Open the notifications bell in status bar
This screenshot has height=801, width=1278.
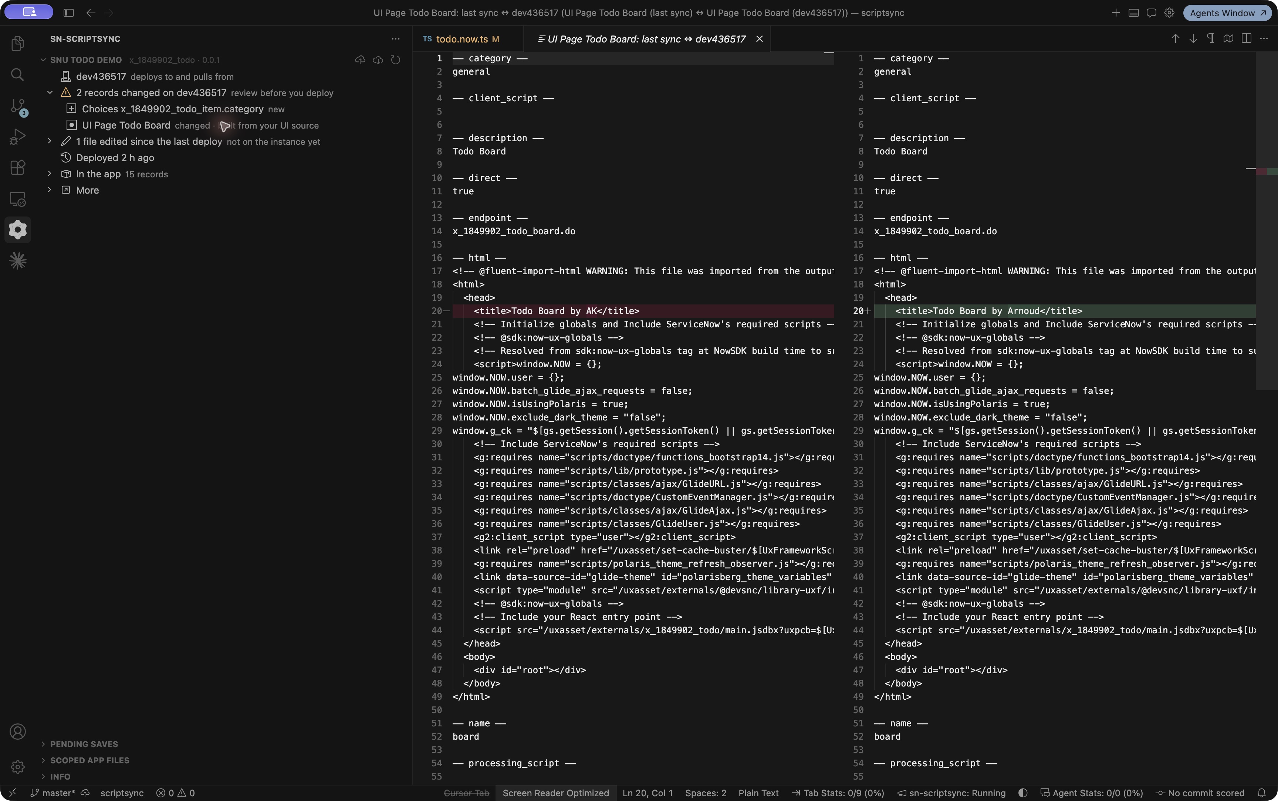[x=1262, y=793]
